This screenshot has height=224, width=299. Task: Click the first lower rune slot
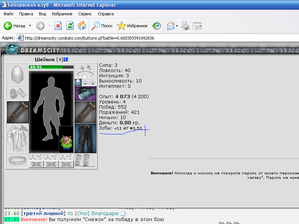[x=36, y=164]
